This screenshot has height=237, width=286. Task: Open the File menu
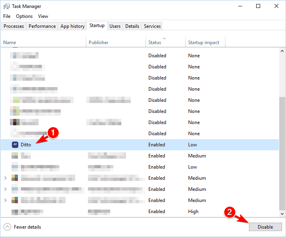click(7, 16)
